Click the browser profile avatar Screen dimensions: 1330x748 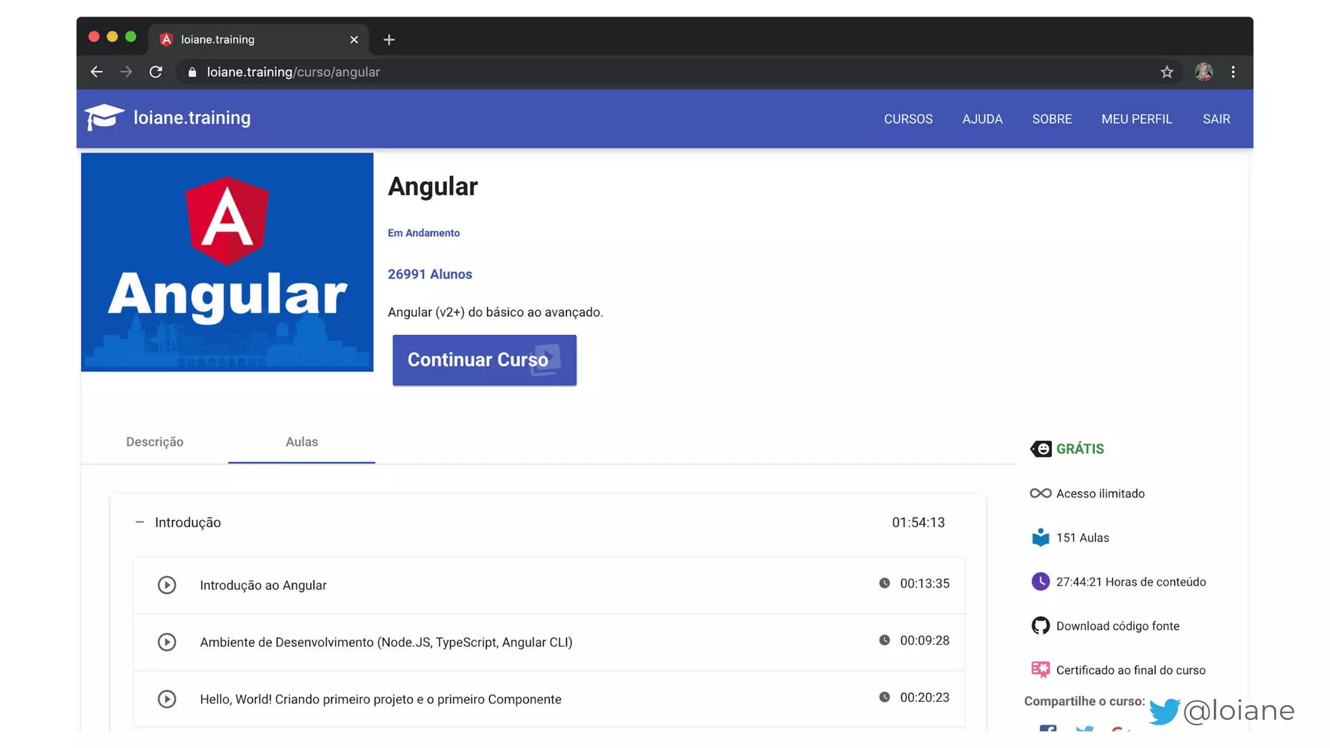1203,72
